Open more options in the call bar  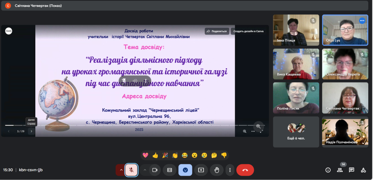point(230,170)
